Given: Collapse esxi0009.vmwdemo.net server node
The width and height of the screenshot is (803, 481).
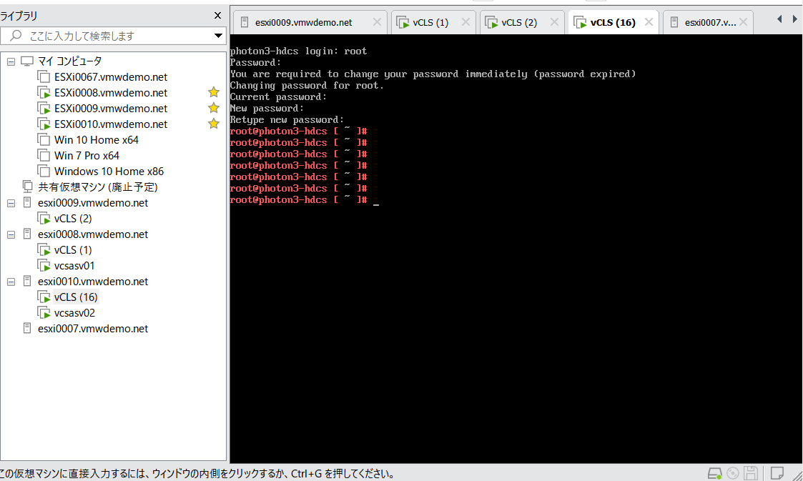Looking at the screenshot, I should (x=11, y=203).
